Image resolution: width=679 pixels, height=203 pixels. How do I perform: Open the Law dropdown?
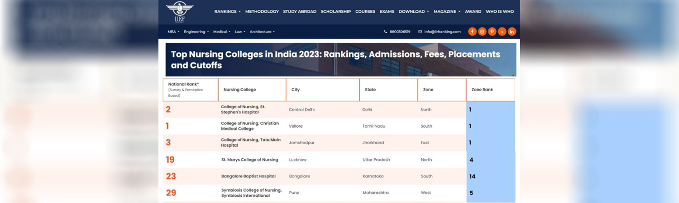click(x=240, y=32)
